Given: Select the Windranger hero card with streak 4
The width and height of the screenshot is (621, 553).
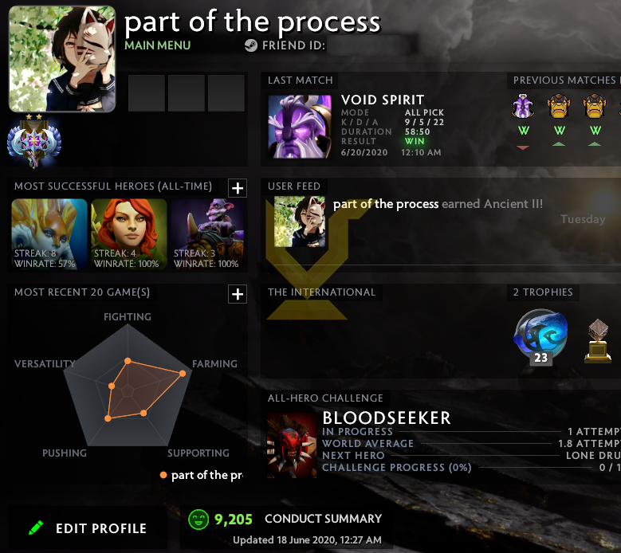Looking at the screenshot, I should click(x=129, y=234).
